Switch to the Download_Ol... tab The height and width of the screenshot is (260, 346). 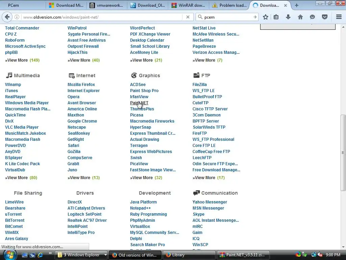[148, 5]
